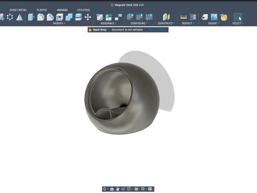Expand the INSPECT dropdown menu
The image size is (257, 193).
pyautogui.click(x=188, y=23)
